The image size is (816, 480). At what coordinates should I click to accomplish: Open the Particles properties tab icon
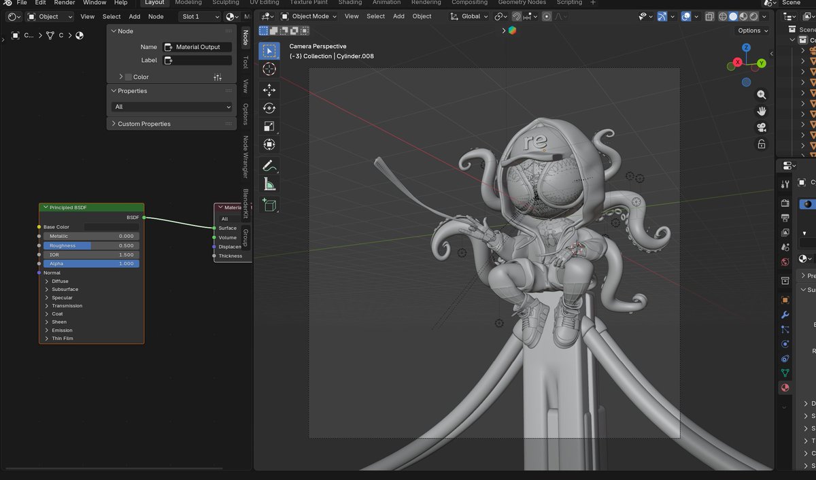coord(785,329)
